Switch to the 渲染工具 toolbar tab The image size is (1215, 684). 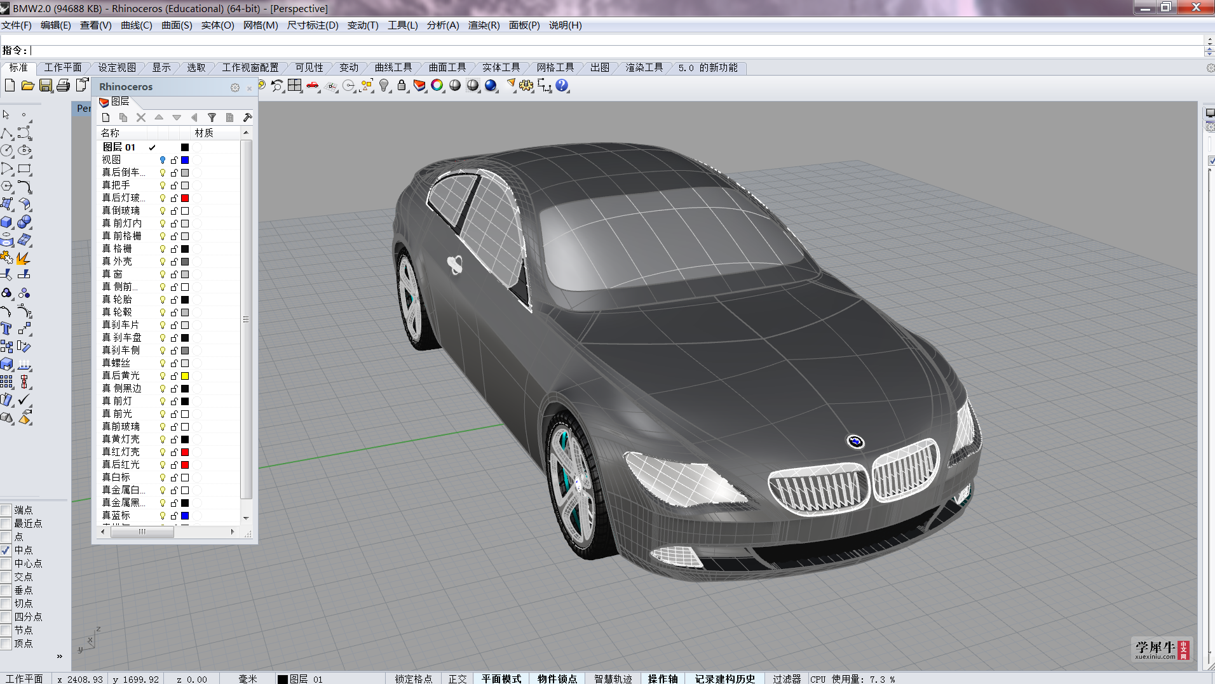click(x=644, y=67)
